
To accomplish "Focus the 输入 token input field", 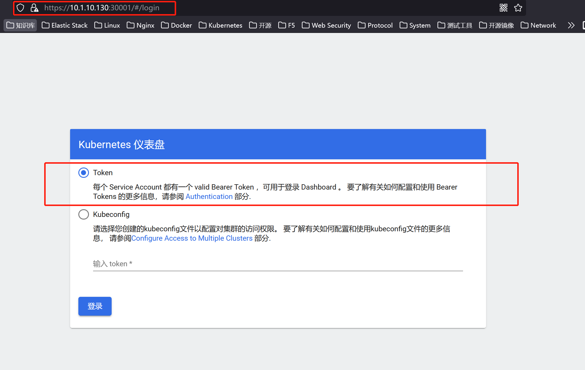I will [278, 264].
